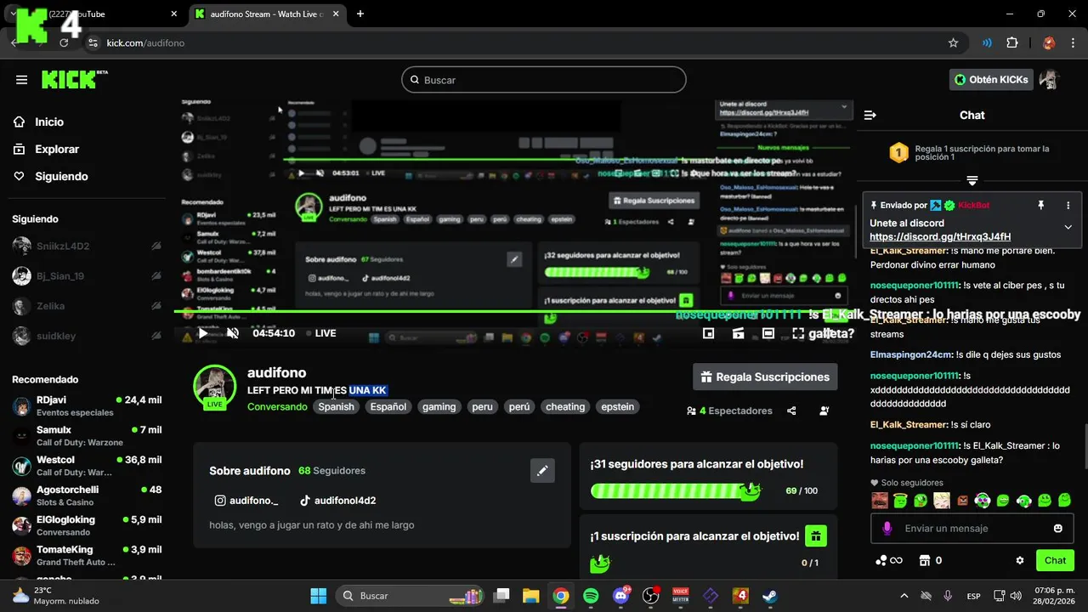Screen dimensions: 1088x612
Task: Select the Spanish tag
Action: pos(336,406)
